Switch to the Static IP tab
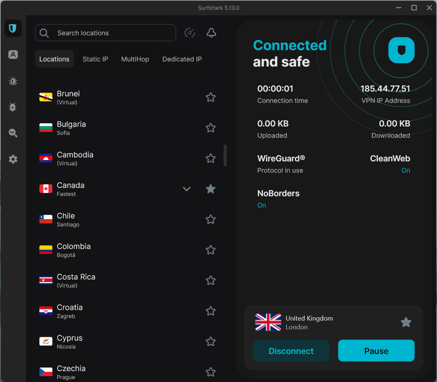The width and height of the screenshot is (437, 382). click(95, 59)
